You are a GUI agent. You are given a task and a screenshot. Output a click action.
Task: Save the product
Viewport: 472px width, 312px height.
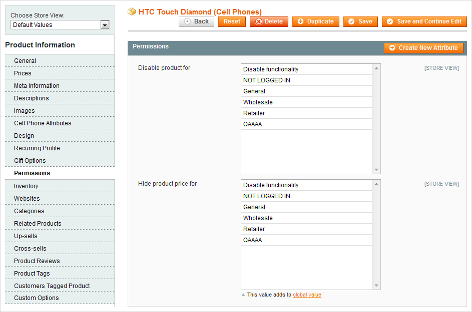point(360,21)
